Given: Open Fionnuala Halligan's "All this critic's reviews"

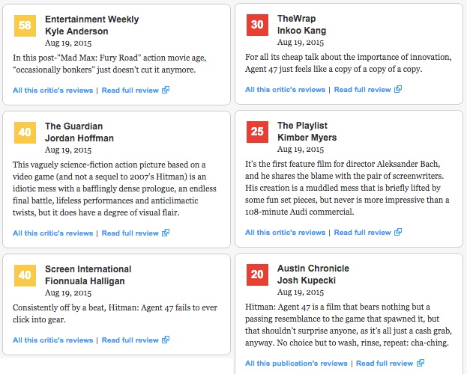Looking at the screenshot, I should (52, 340).
